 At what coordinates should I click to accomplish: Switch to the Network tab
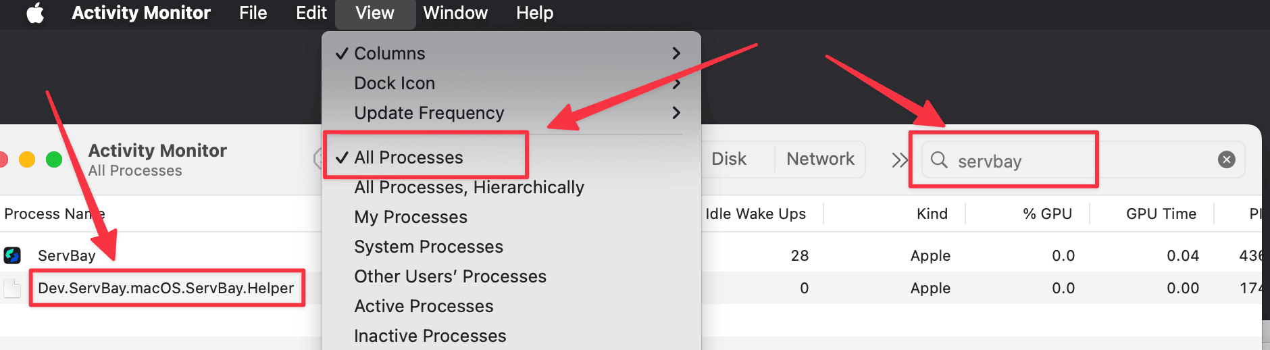click(820, 159)
